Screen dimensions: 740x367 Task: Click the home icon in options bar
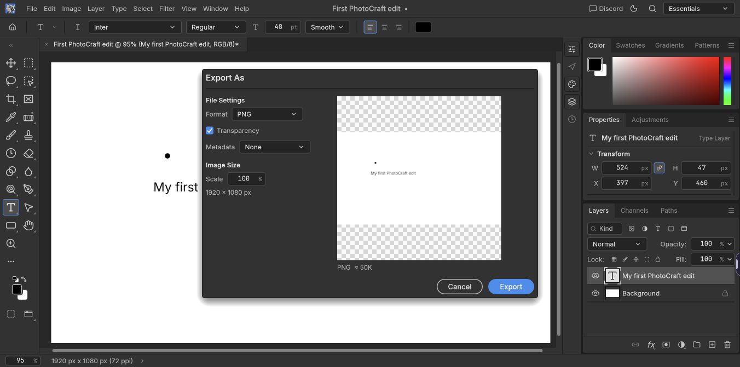tap(13, 27)
